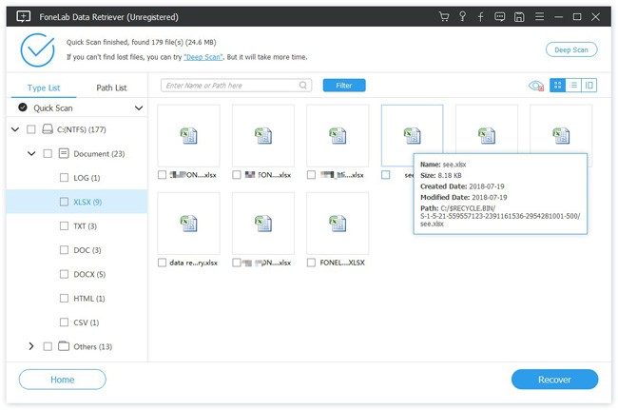Screen dimensions: 618x410
Task: Select the DOC (3) tree label
Action: tap(87, 249)
